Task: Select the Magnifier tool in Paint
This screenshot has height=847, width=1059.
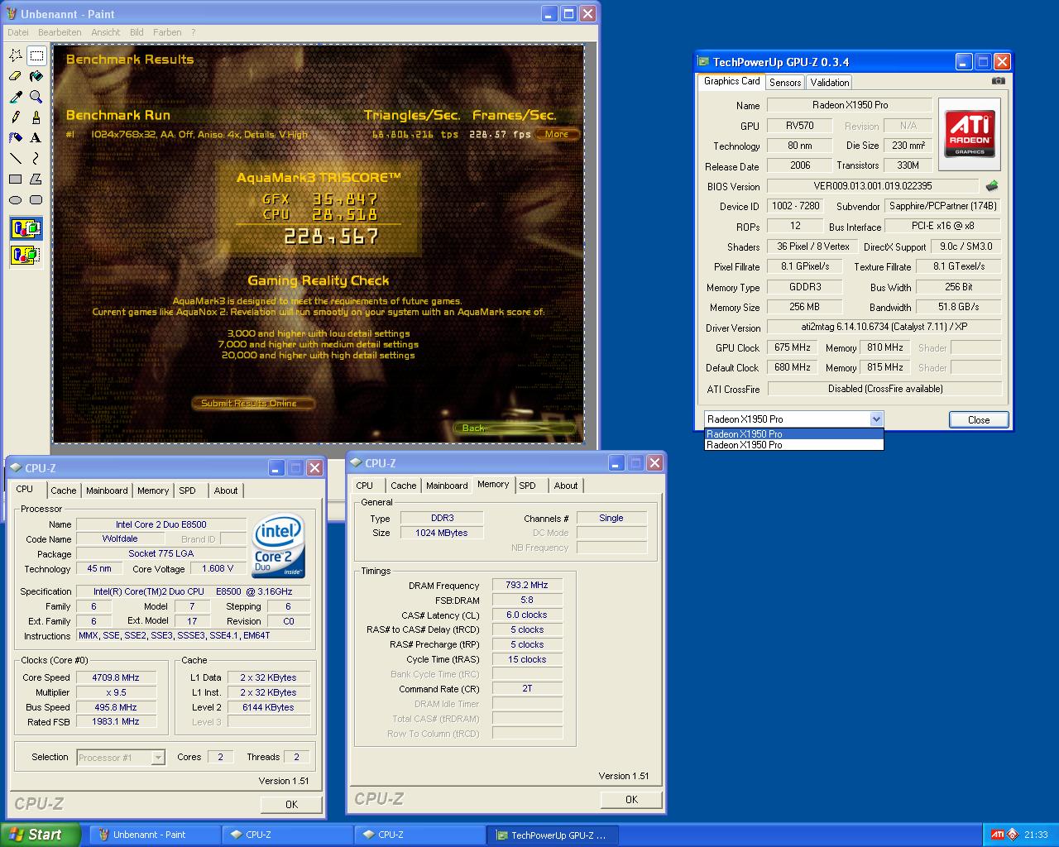Action: point(36,97)
